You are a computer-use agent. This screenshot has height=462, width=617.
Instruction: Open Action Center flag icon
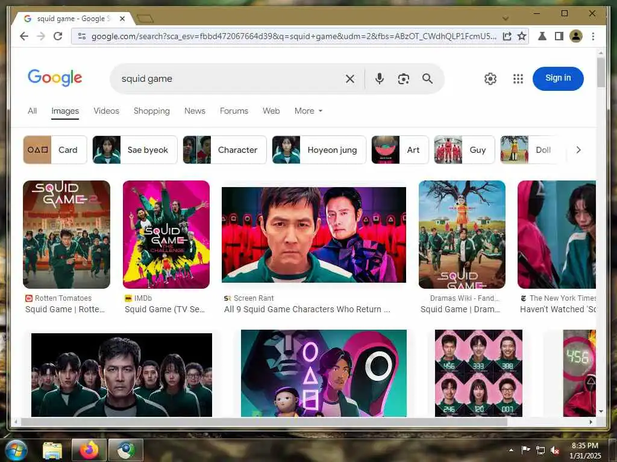click(x=525, y=450)
